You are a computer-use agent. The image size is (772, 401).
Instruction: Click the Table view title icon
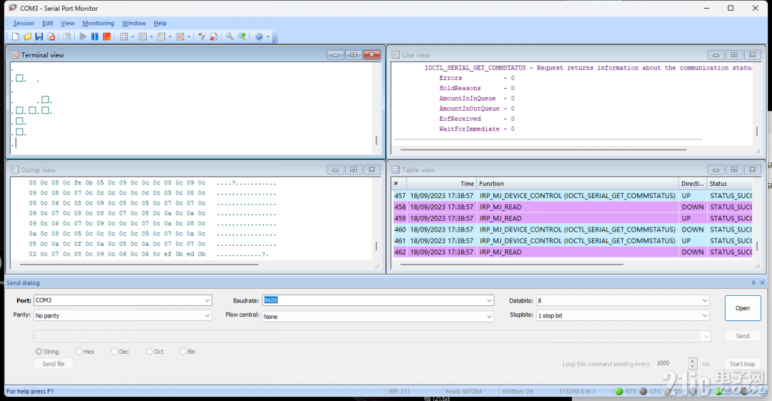[x=395, y=169]
